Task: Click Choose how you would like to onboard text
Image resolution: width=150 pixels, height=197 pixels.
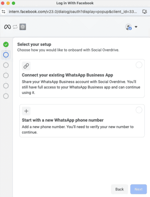Action: click(x=68, y=50)
